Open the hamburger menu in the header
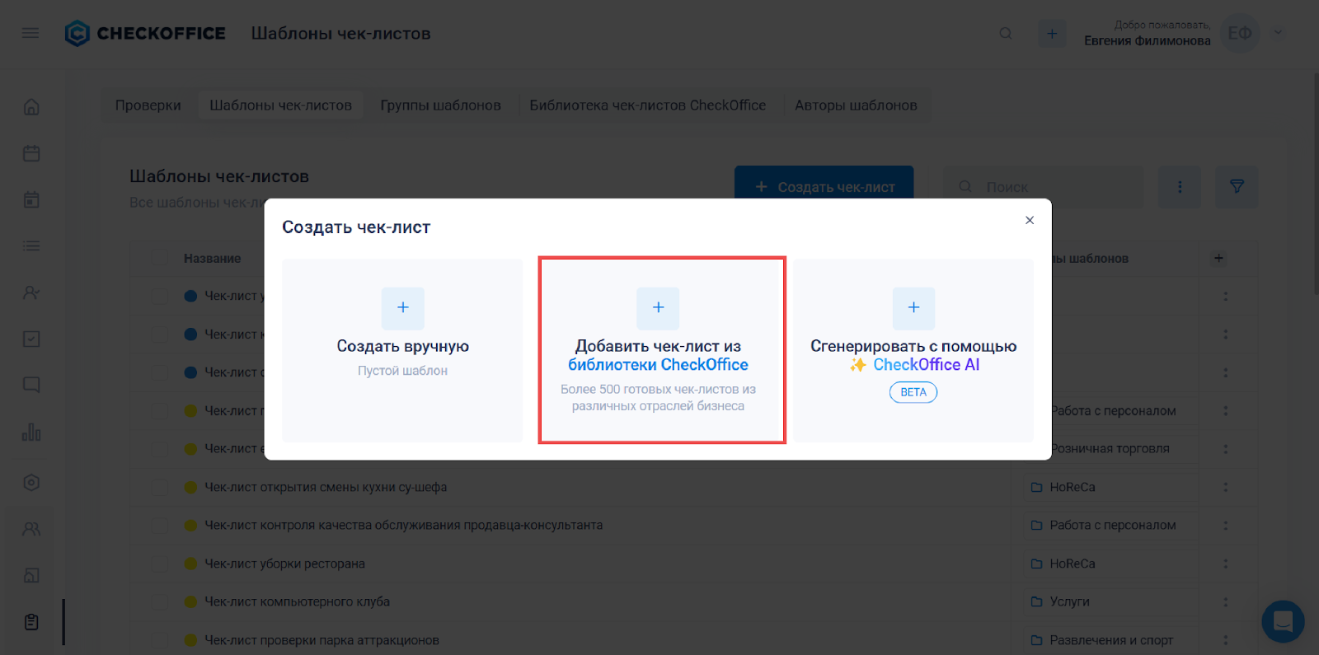This screenshot has width=1319, height=655. [31, 33]
